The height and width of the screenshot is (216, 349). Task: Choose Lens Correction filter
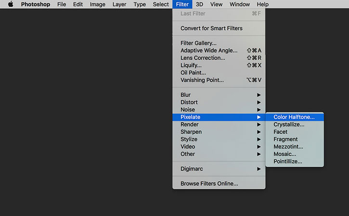point(219,58)
